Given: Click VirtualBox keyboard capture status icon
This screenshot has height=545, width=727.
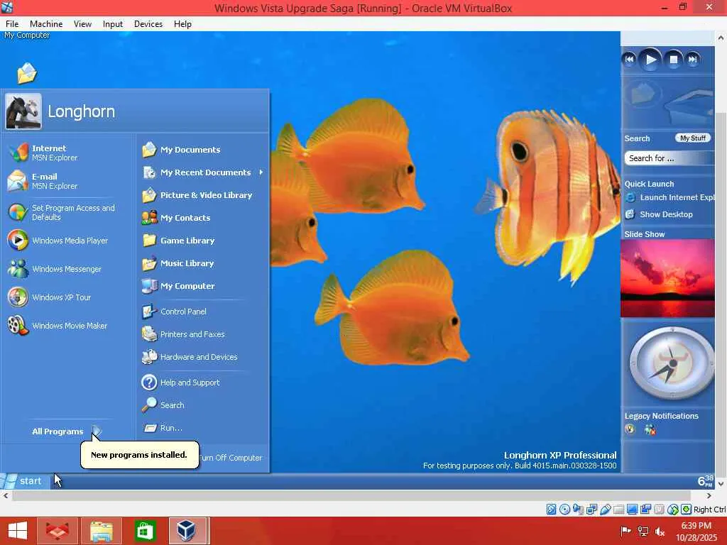Looking at the screenshot, I should tap(687, 510).
